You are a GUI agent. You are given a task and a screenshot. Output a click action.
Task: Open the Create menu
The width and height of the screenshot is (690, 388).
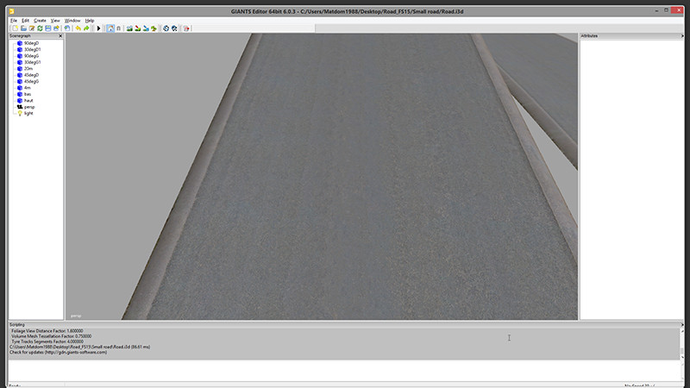coord(40,20)
